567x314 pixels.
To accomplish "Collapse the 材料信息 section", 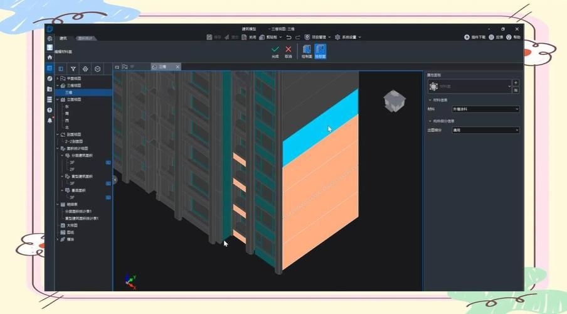I will (430, 100).
